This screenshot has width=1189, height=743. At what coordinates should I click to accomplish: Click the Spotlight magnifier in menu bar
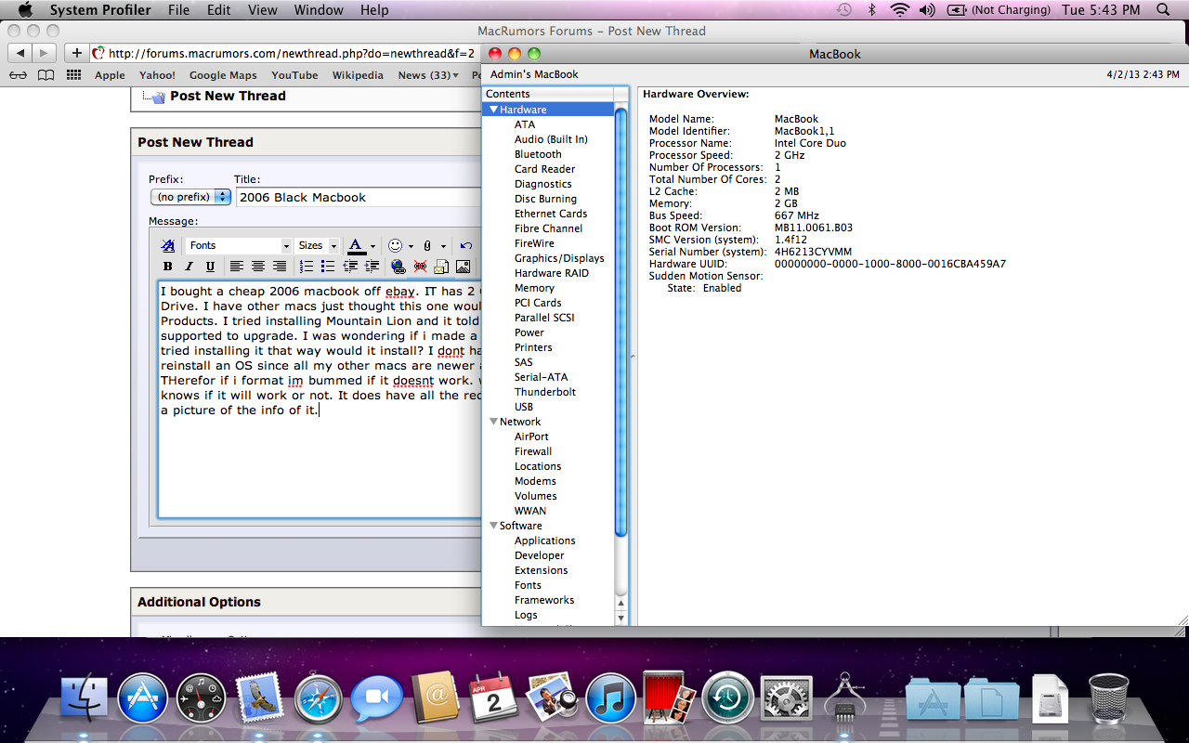coord(1164,10)
